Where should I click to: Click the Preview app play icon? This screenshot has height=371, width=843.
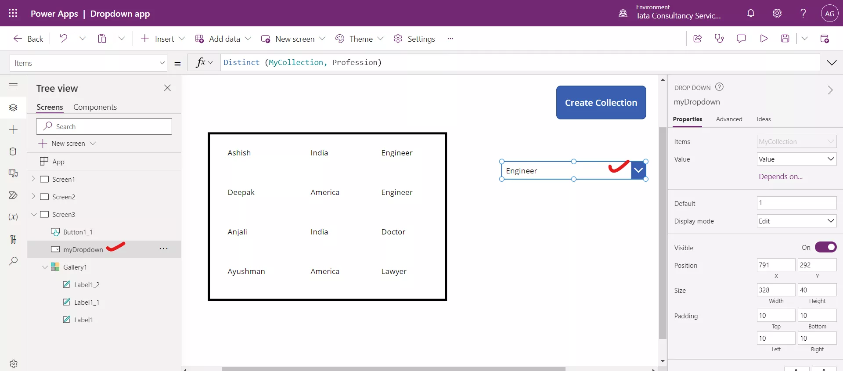click(x=764, y=39)
